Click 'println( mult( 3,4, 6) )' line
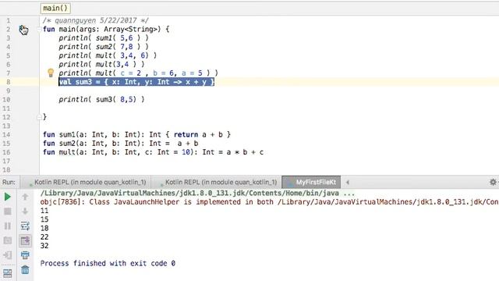 pyautogui.click(x=108, y=55)
